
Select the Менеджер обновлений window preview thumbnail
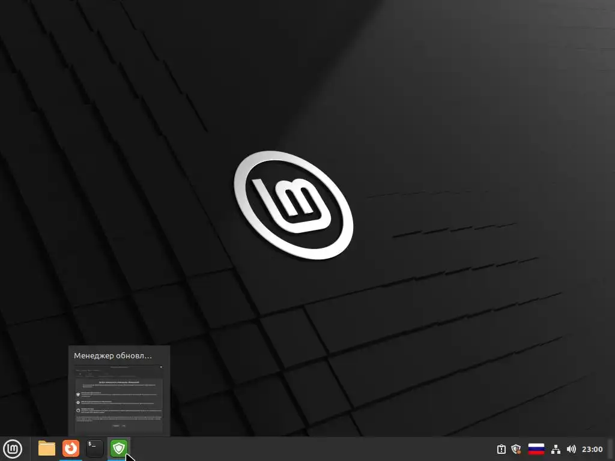click(x=120, y=391)
